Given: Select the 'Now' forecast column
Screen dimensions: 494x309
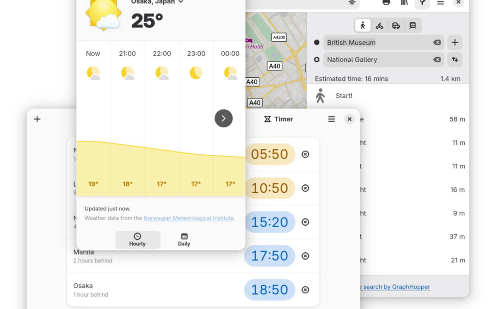Looking at the screenshot, I should (93, 118).
